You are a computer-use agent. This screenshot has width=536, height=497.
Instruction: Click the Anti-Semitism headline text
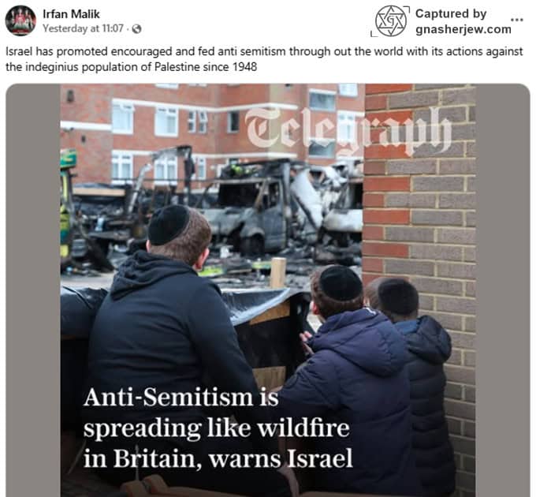coord(218,428)
